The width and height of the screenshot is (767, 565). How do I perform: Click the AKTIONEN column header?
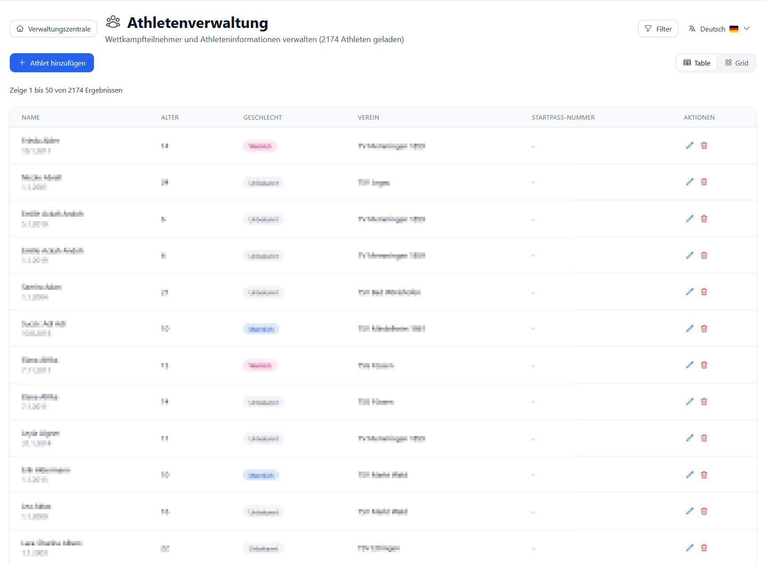click(x=699, y=117)
